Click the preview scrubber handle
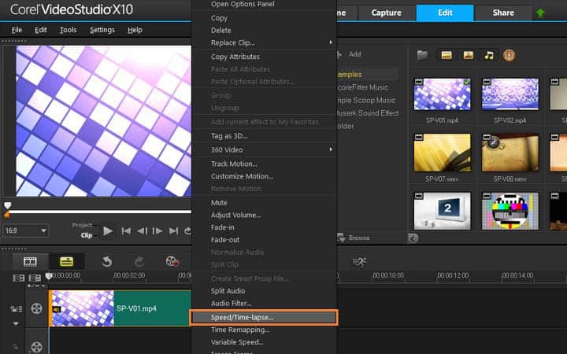This screenshot has width=567, height=354. coord(8,206)
